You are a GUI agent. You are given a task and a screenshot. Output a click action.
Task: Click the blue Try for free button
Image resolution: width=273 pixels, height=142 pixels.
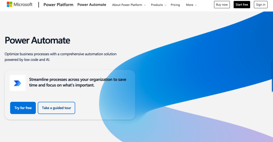[23, 108]
